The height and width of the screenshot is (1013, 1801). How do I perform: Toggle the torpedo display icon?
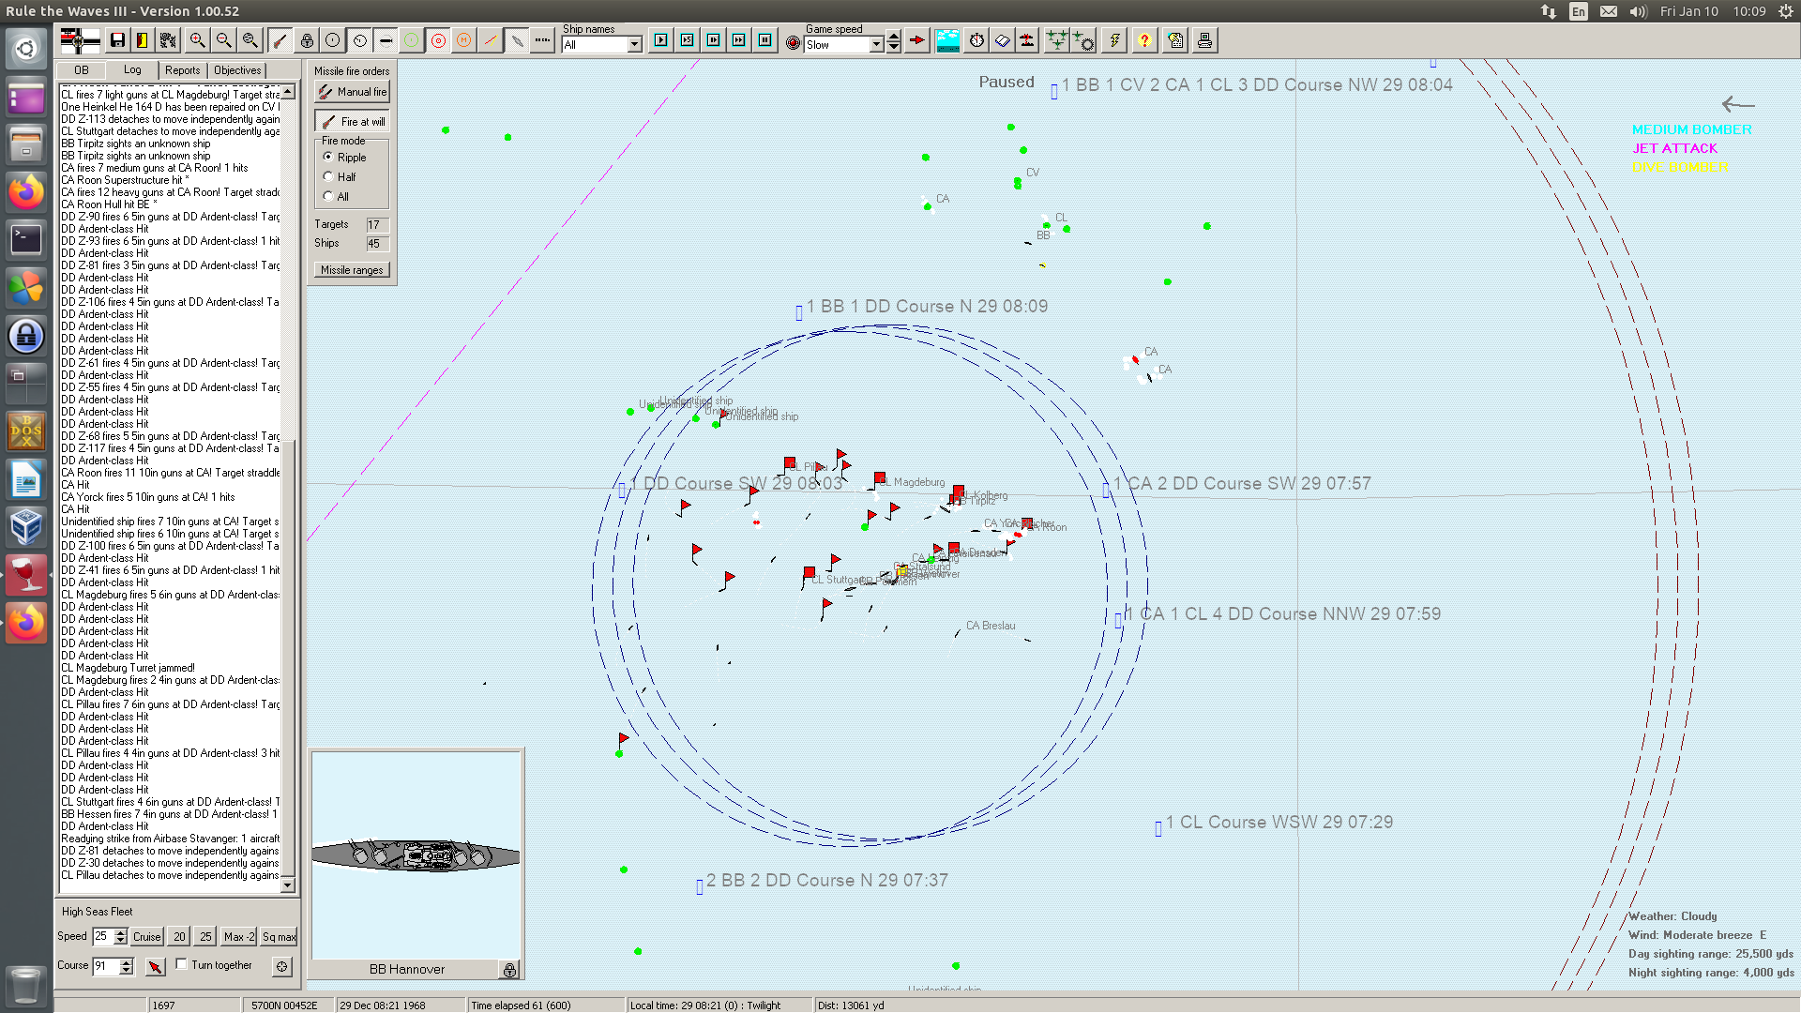386,40
